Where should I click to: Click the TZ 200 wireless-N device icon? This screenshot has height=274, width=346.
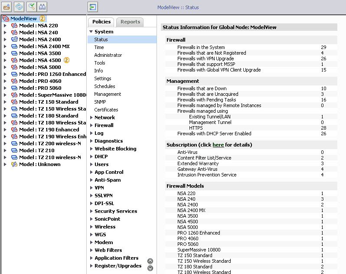[x=14, y=144]
